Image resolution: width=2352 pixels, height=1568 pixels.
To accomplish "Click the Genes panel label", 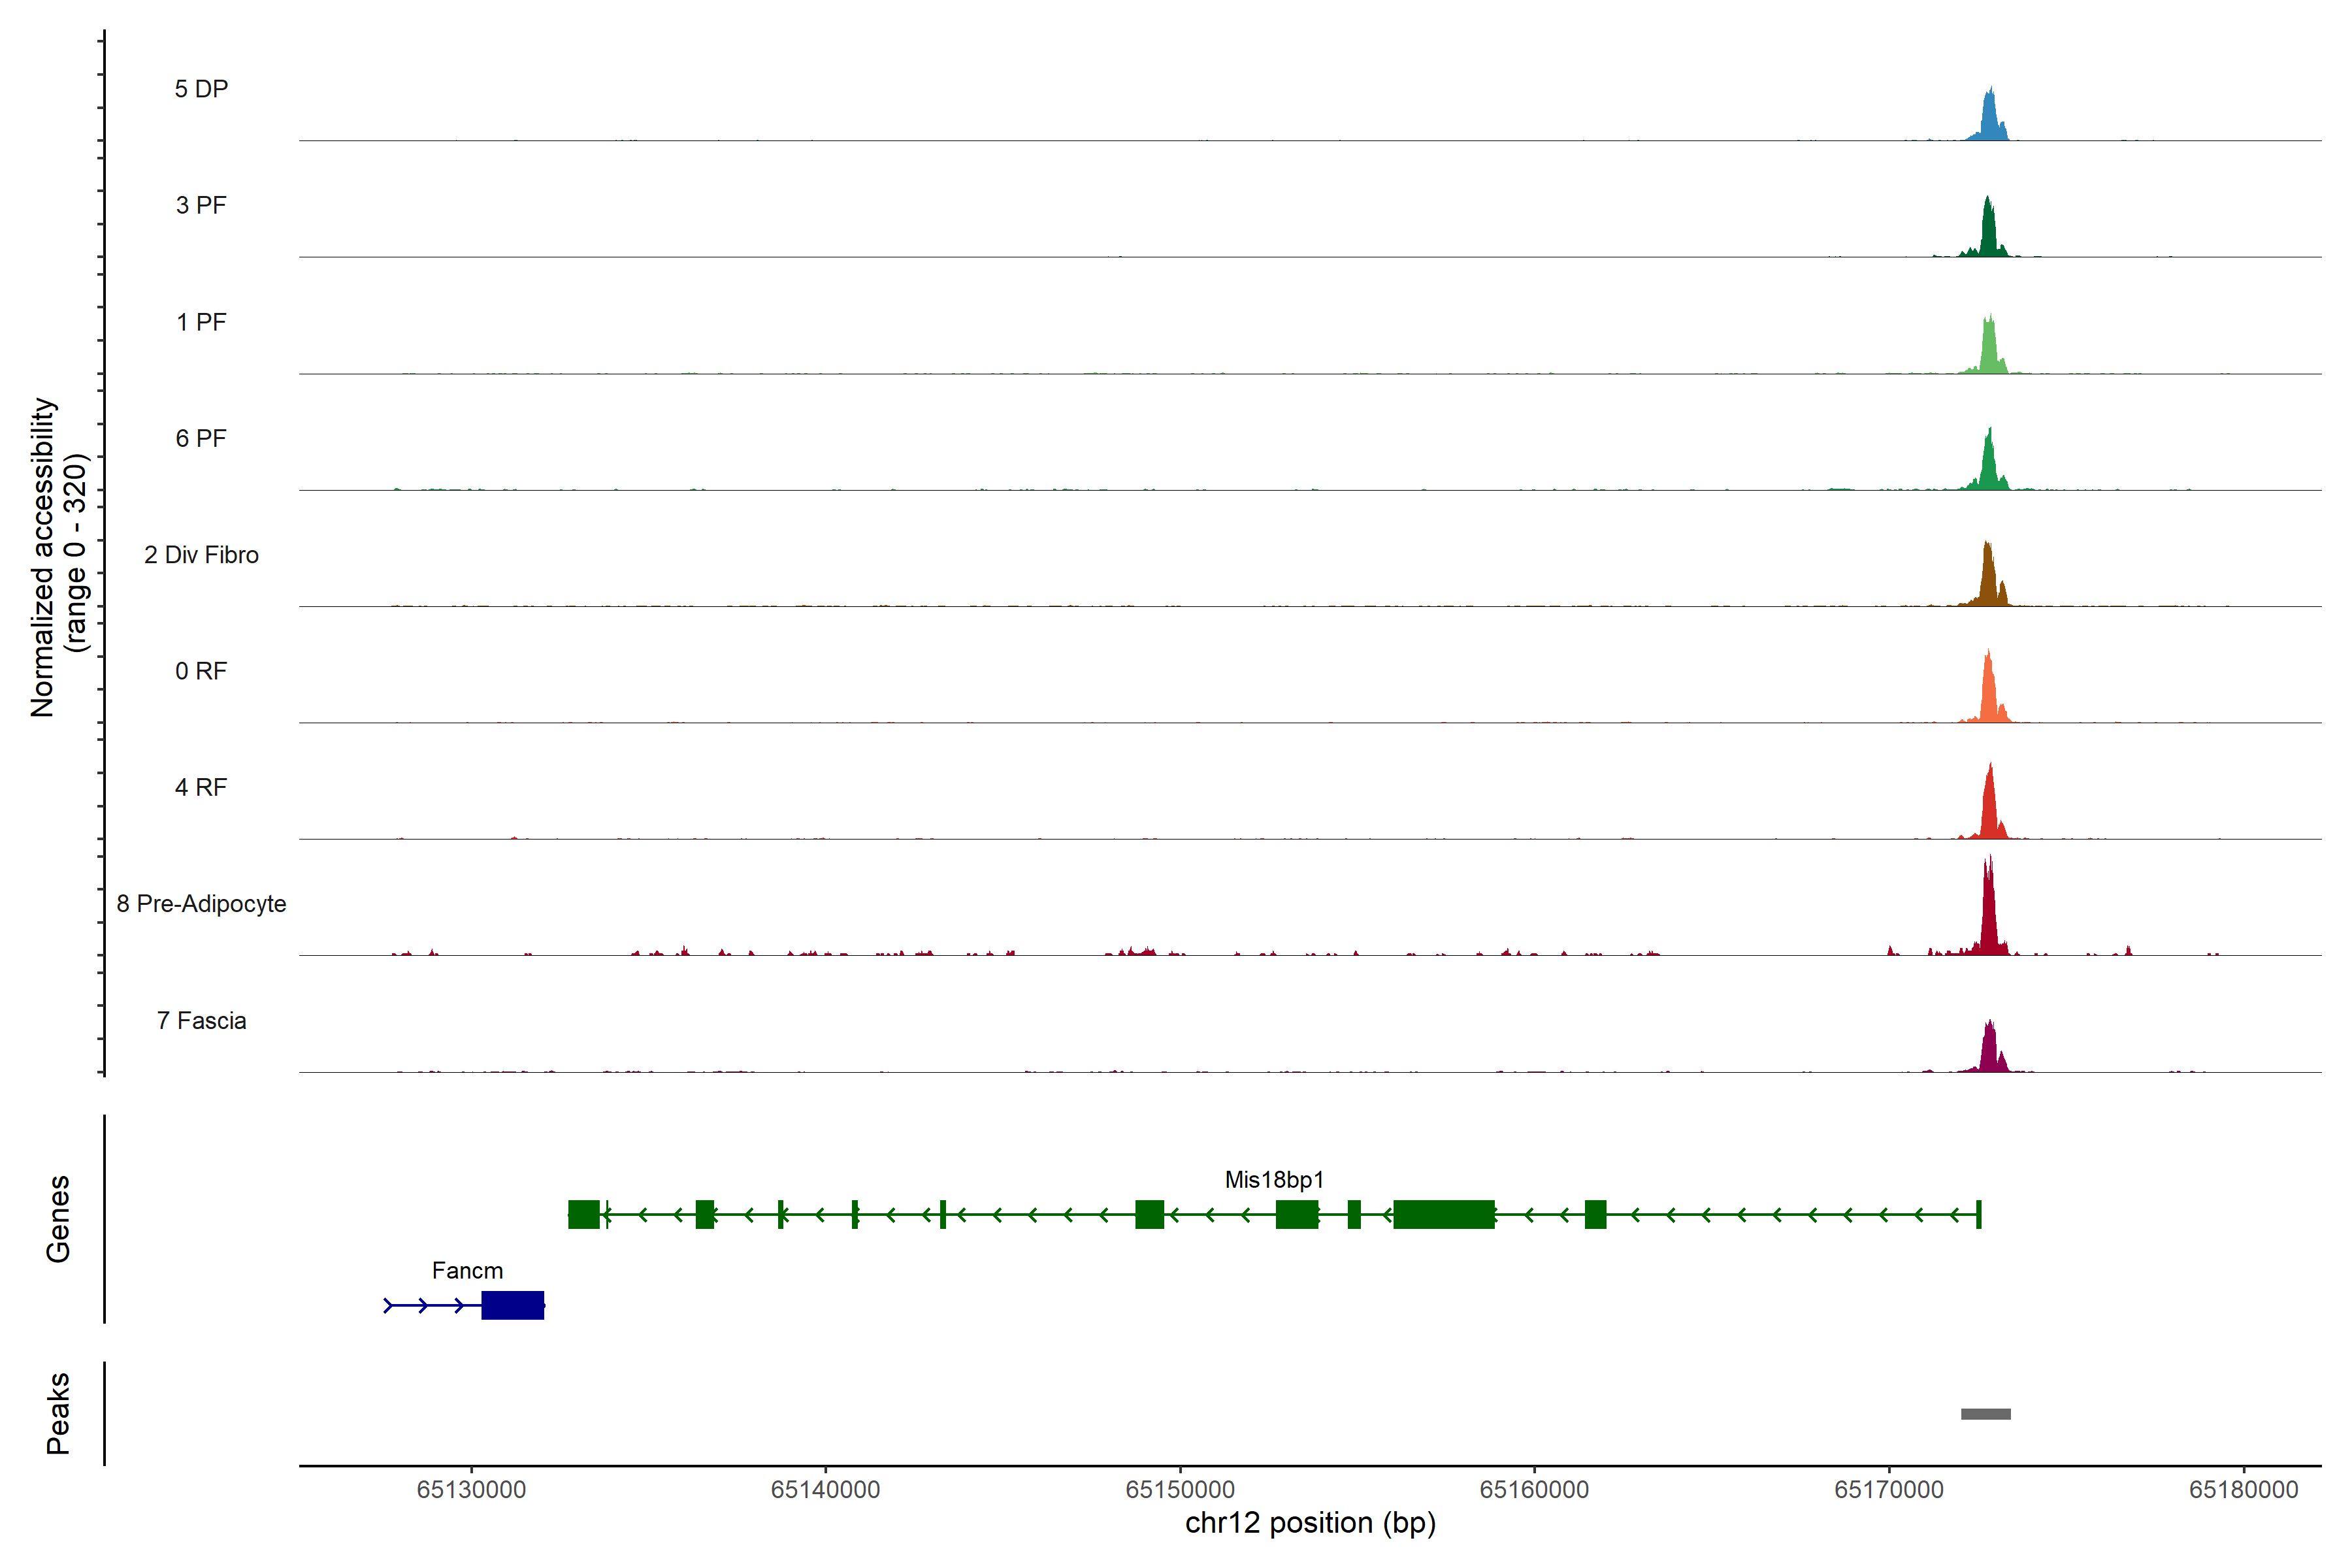I will tap(58, 1218).
